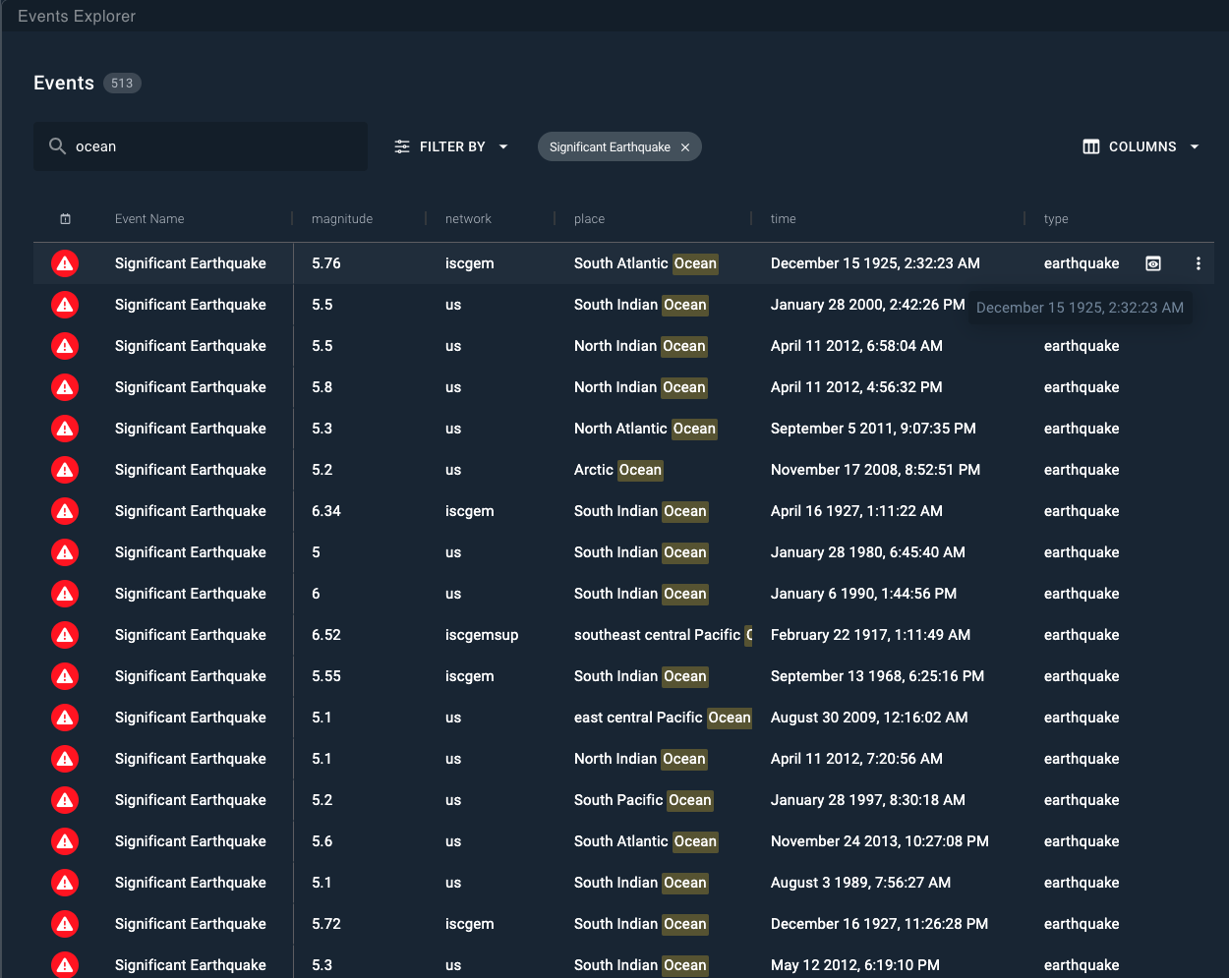Click the red alert icon on the first earthquake row

click(65, 263)
